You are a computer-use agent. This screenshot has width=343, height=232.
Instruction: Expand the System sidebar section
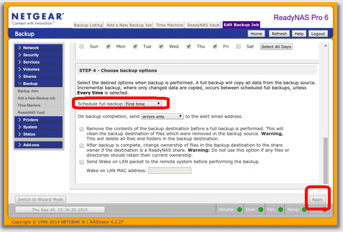(39, 127)
